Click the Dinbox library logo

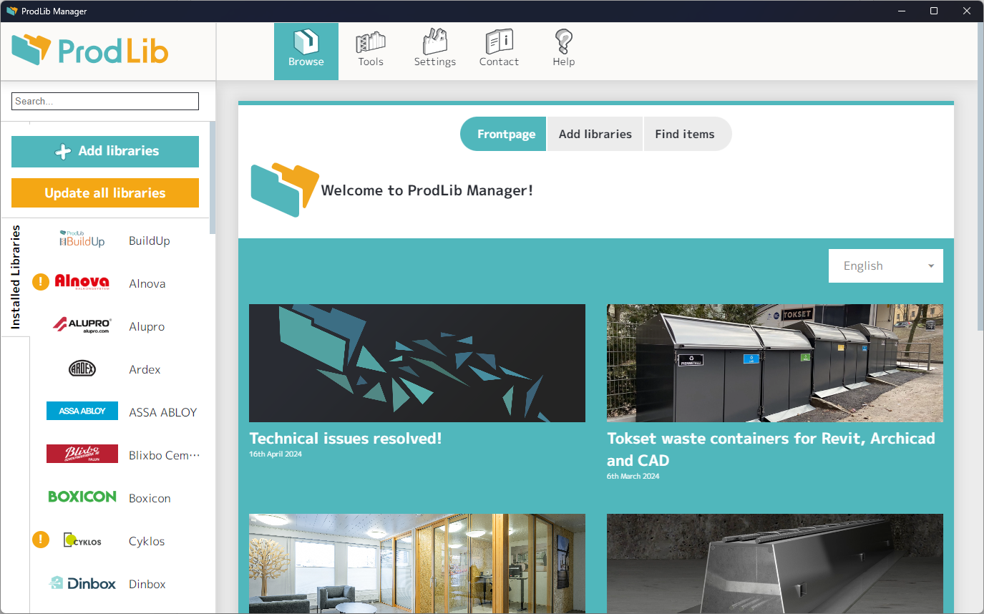(82, 583)
